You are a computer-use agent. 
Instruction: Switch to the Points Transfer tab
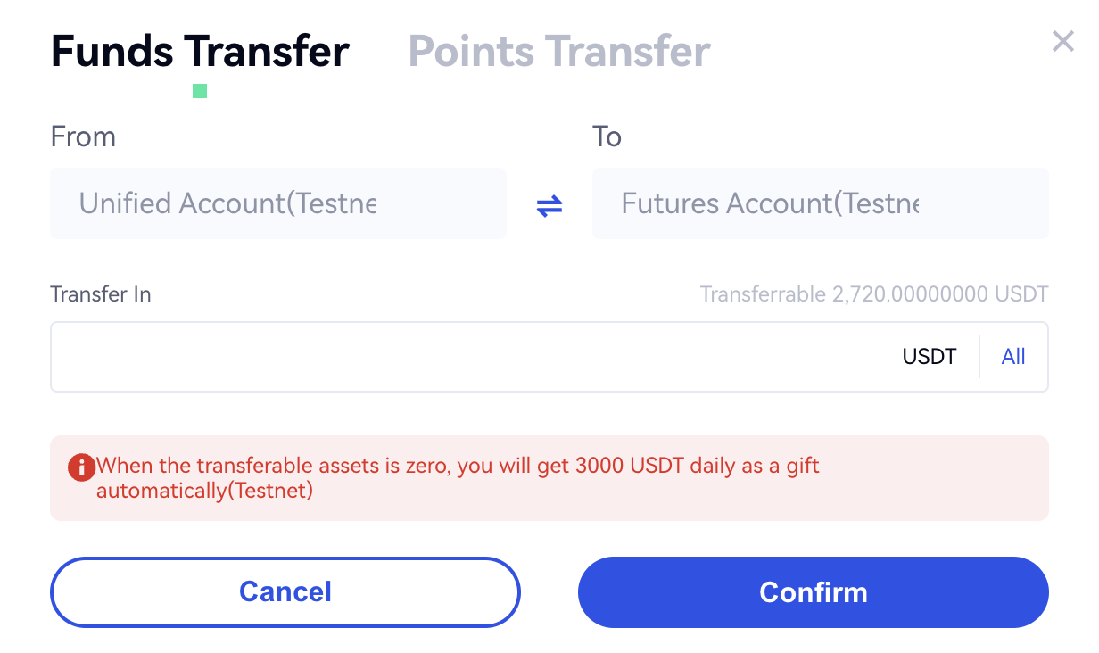(x=559, y=51)
